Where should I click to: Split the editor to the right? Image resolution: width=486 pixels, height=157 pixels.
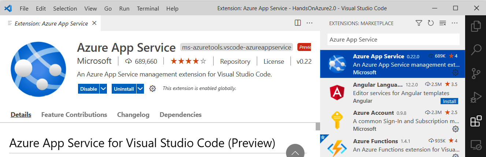298,23
